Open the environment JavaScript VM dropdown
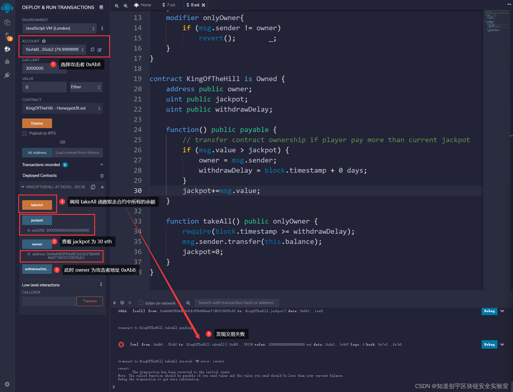Screen dimensions: 513x392 (x=60, y=28)
